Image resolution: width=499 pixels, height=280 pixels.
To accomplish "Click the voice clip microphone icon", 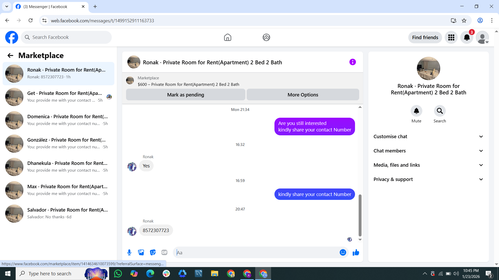I will 129,253.
